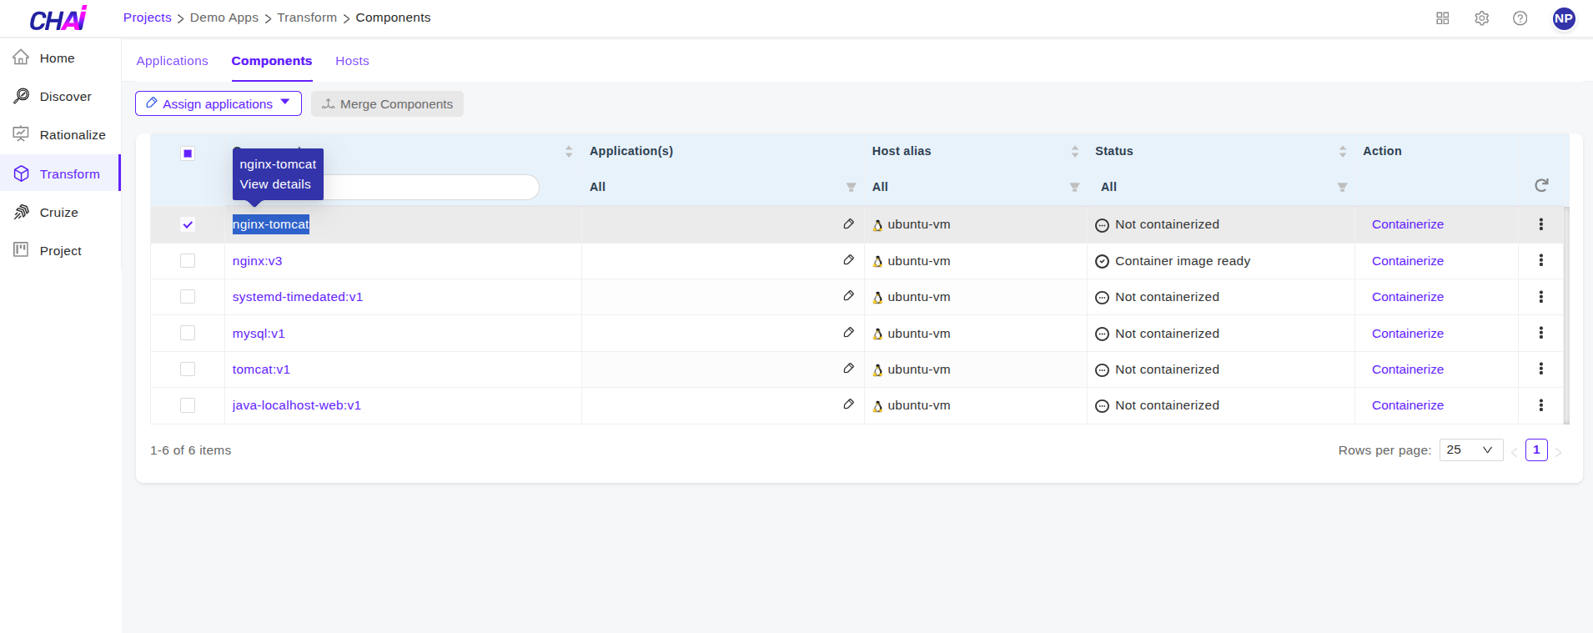Toggle the select-all header checkbox
The image size is (1593, 633).
pos(188,153)
